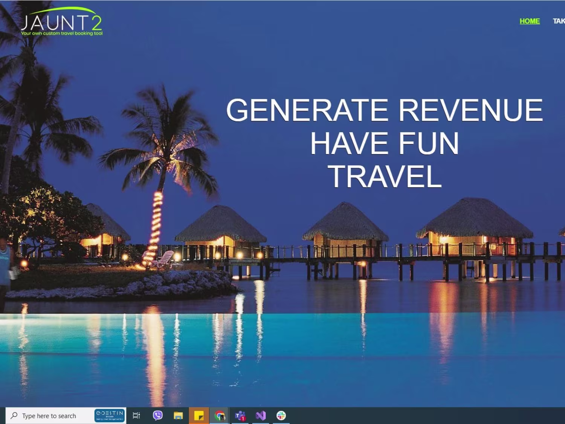Open the Viber app from the taskbar
Screen dimensions: 565x424
[158, 415]
